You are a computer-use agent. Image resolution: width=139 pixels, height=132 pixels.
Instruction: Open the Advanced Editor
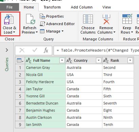57,24
